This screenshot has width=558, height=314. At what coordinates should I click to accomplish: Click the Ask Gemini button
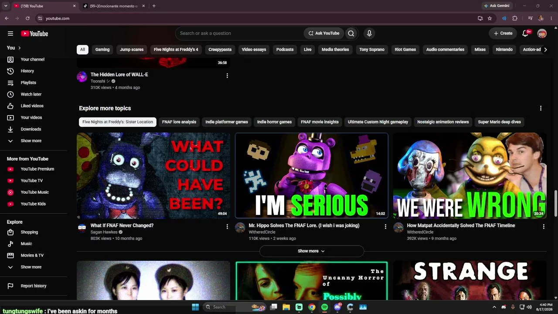pos(497,6)
